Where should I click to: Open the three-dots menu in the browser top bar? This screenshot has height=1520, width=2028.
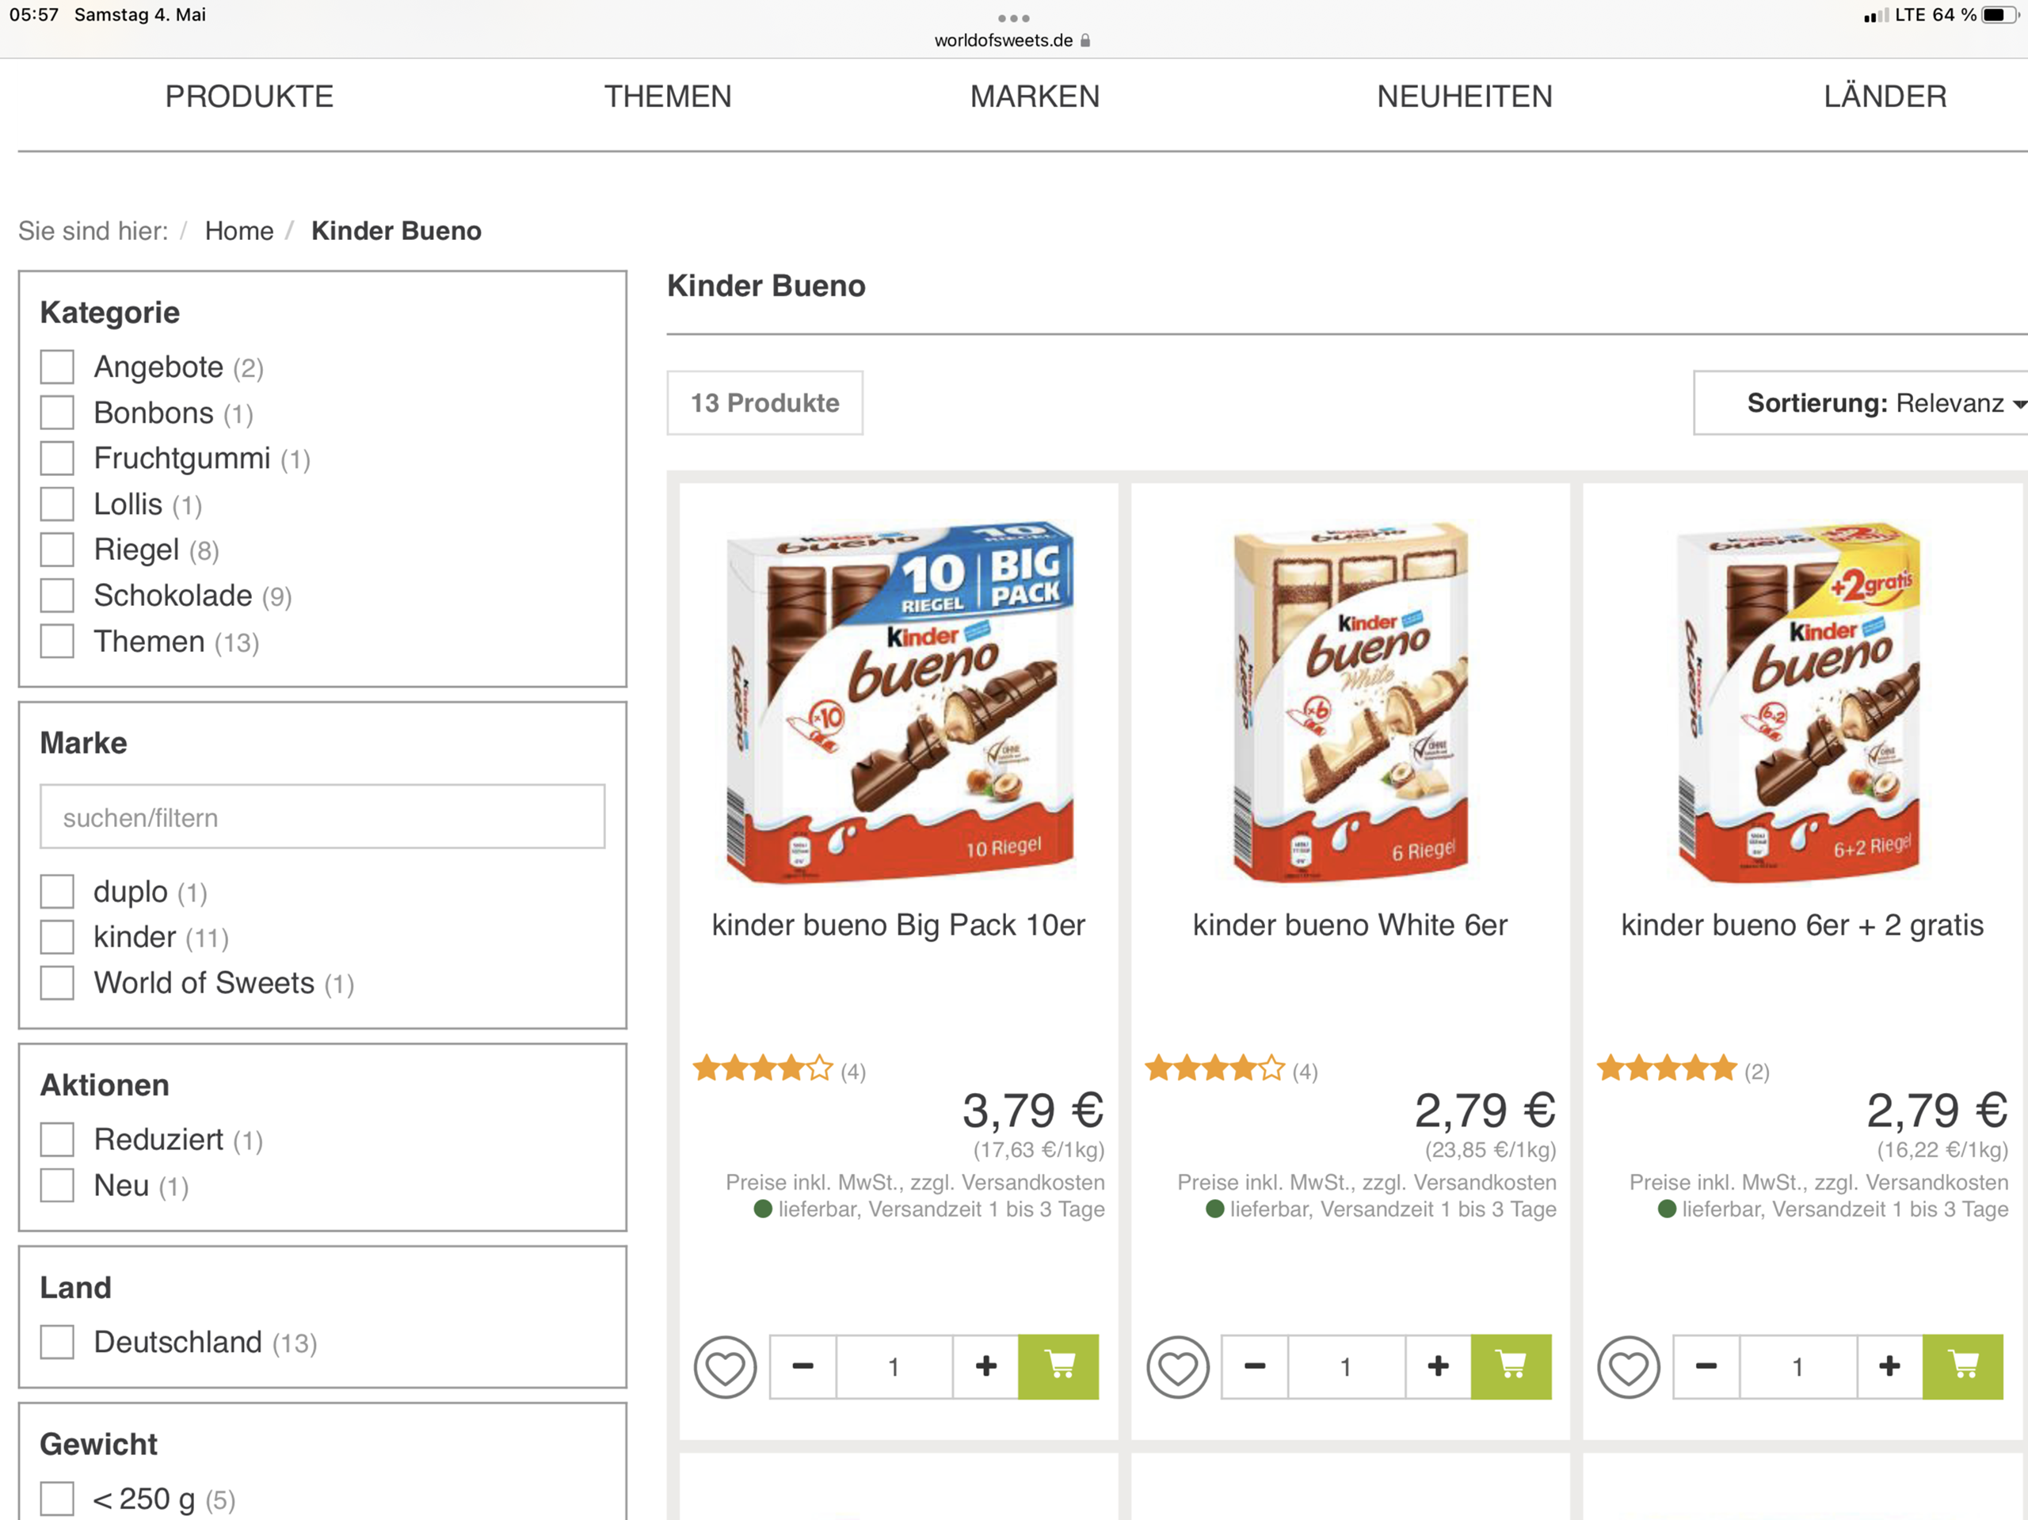tap(1013, 18)
